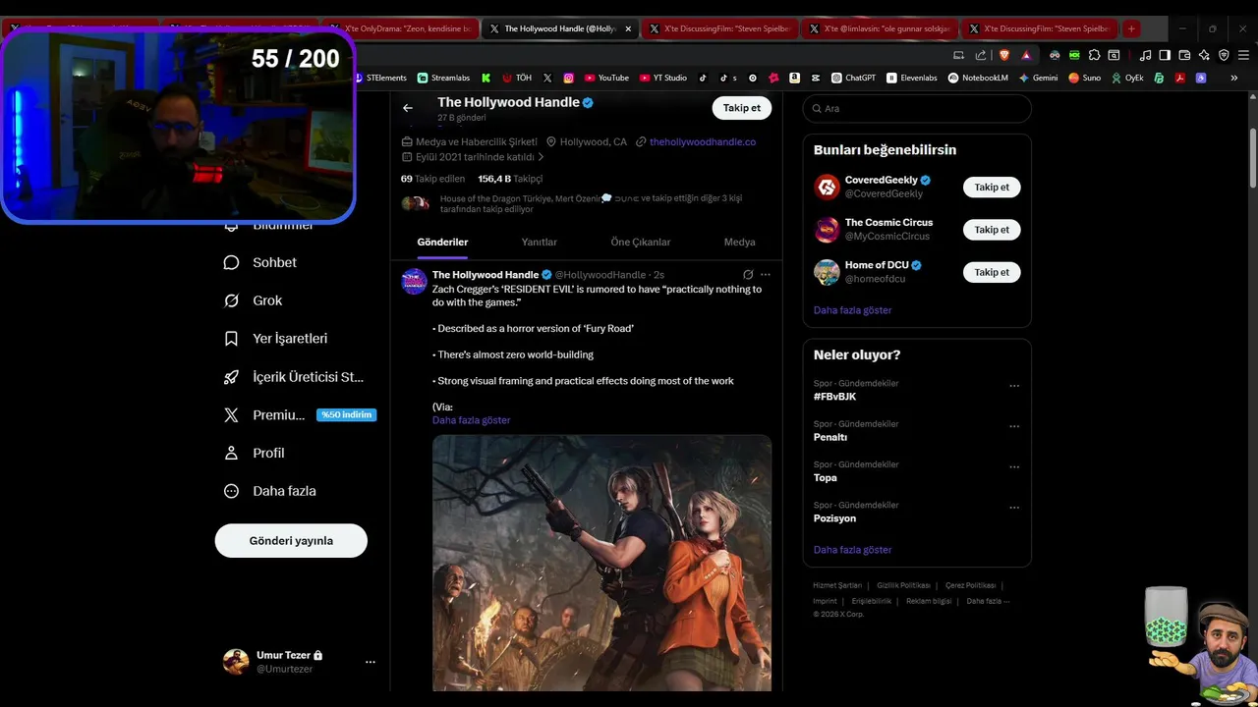Open the extensions puzzle icon

click(x=1094, y=55)
